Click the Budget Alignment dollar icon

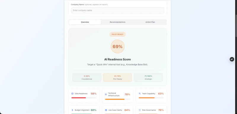pos(72,110)
